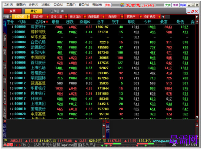Open the www.gw.com.cn link
This screenshot has height=149, width=203.
pos(164,141)
